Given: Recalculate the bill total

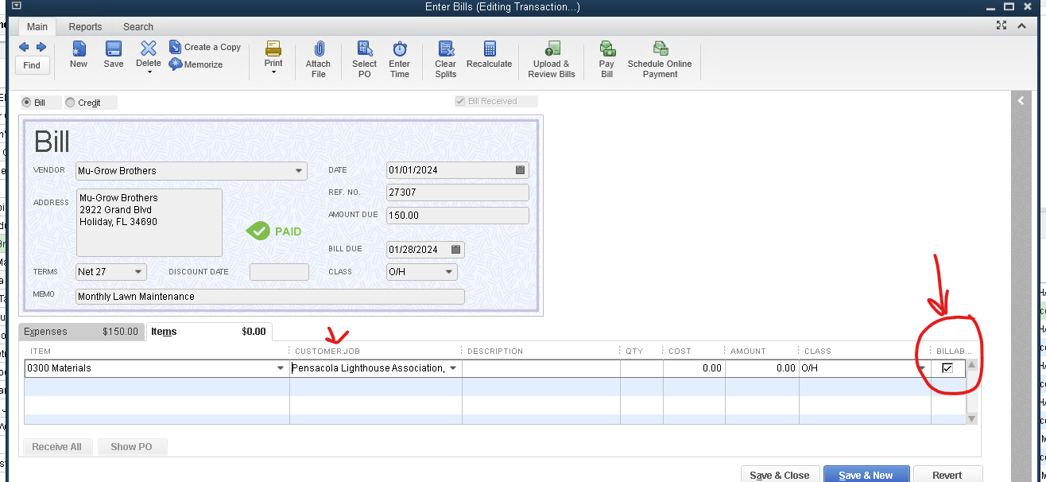Looking at the screenshot, I should [x=489, y=56].
